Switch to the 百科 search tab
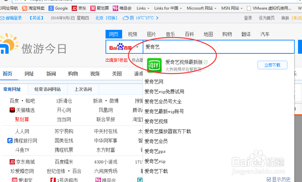 (x=189, y=34)
